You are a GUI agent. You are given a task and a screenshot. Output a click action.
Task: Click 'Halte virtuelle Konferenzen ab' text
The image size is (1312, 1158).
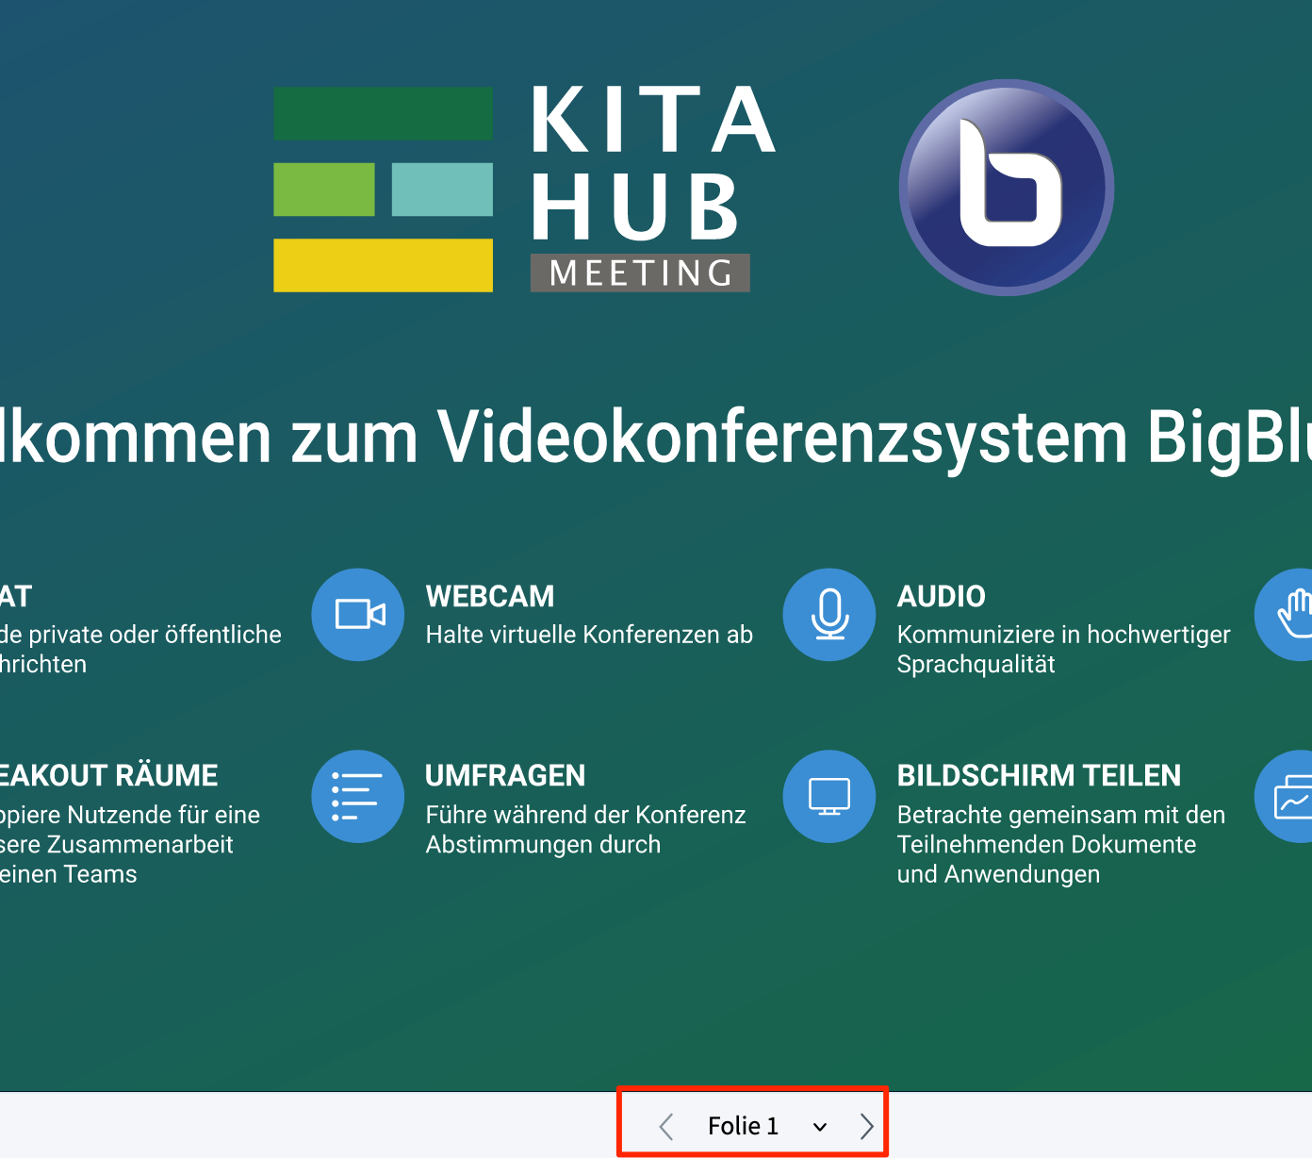(589, 635)
